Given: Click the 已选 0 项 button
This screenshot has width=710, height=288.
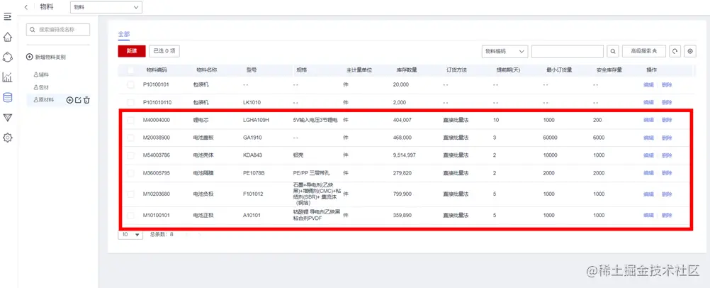Looking at the screenshot, I should pyautogui.click(x=164, y=51).
